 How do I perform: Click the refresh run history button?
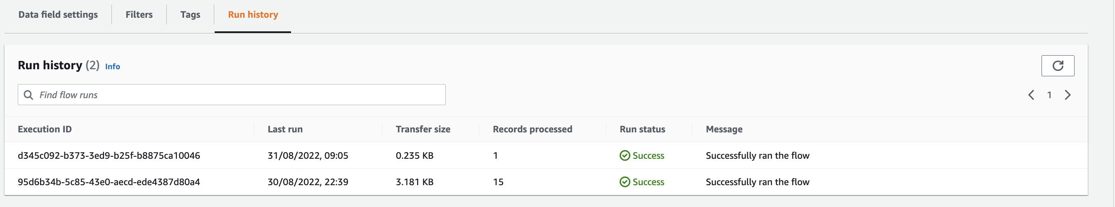click(x=1057, y=66)
